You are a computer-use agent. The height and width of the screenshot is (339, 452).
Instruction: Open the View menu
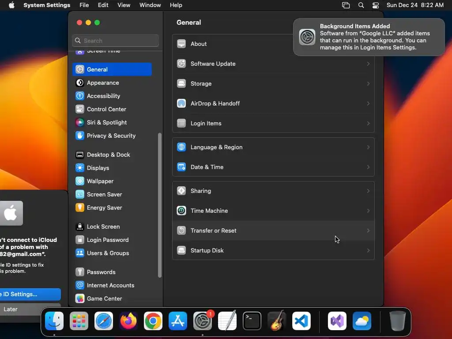124,5
